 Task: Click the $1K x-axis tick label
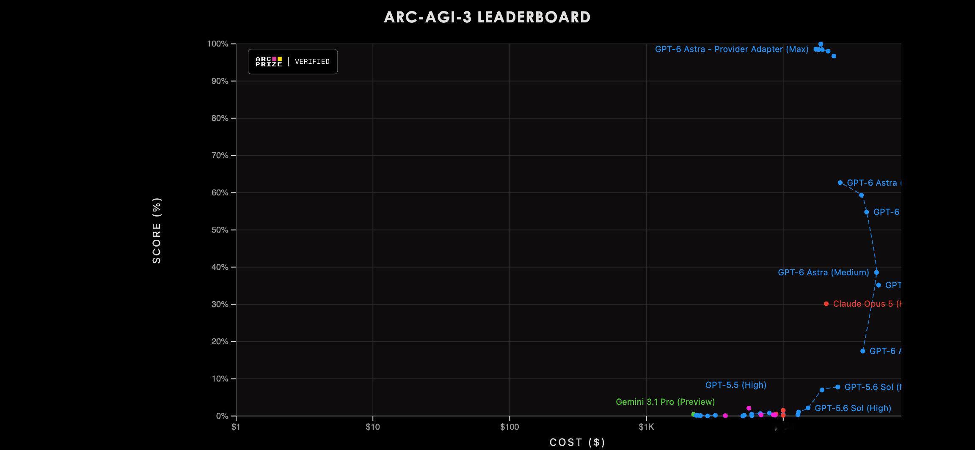[646, 427]
